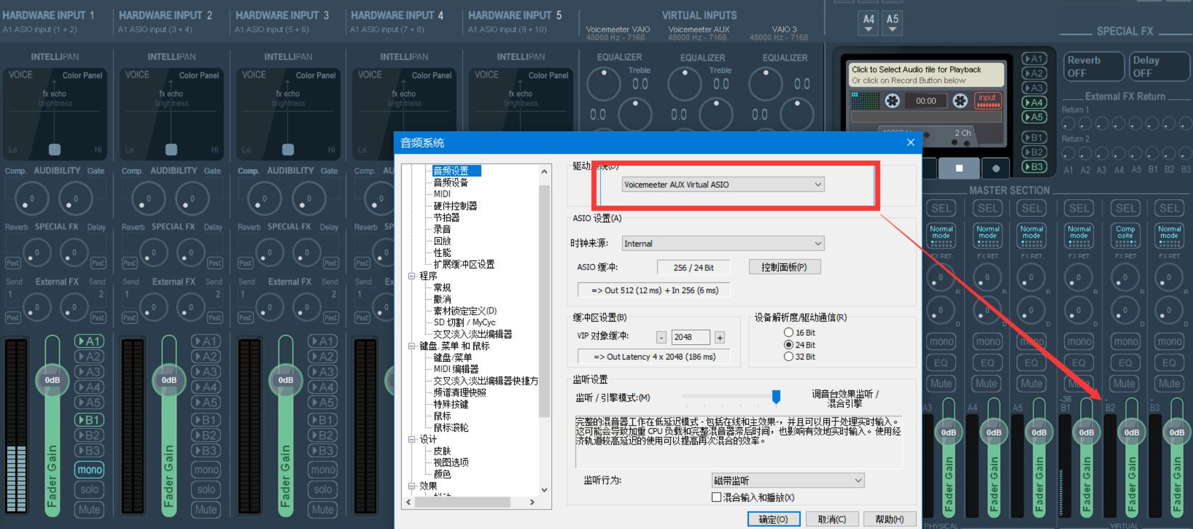Click the down arrow of the tree scrollbar

(x=544, y=490)
